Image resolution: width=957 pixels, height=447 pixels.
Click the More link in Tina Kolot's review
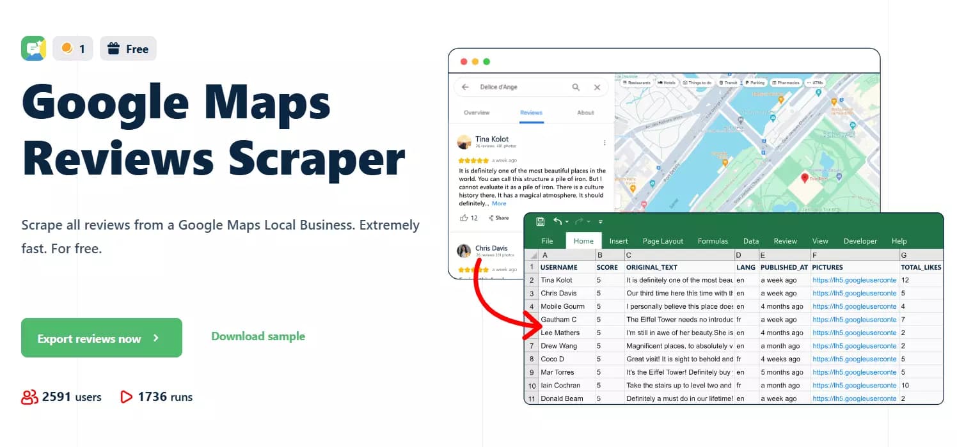point(499,203)
